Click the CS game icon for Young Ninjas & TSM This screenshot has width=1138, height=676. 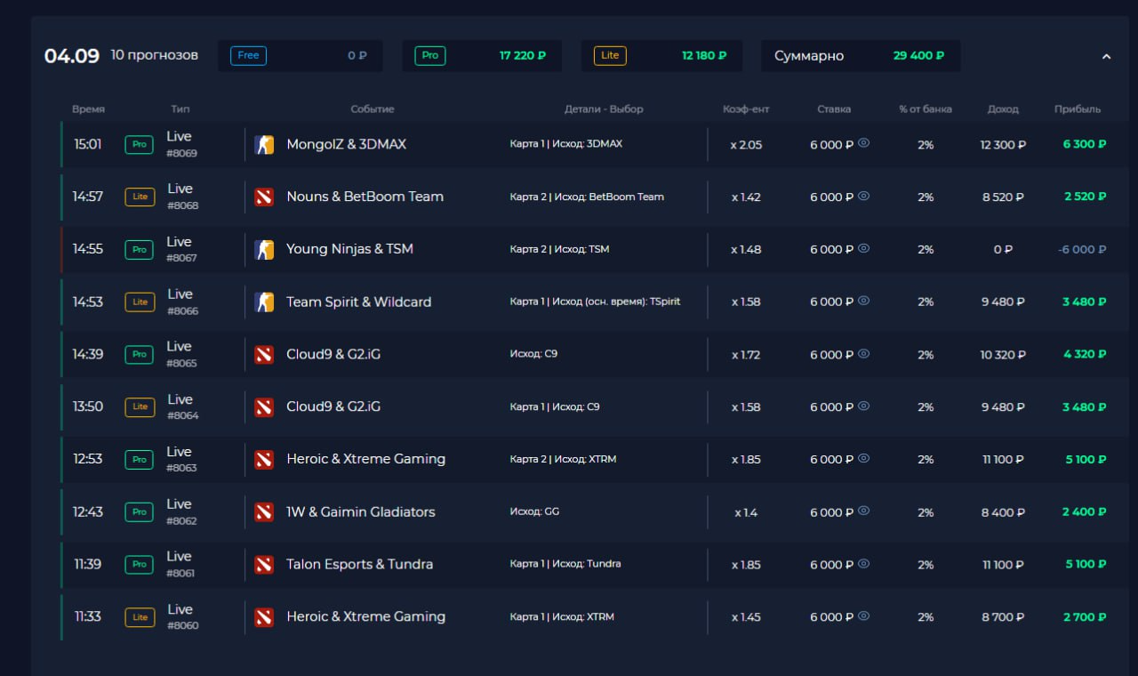click(264, 250)
